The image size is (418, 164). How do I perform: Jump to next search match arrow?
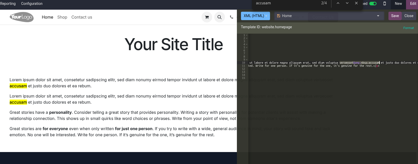click(x=347, y=3)
